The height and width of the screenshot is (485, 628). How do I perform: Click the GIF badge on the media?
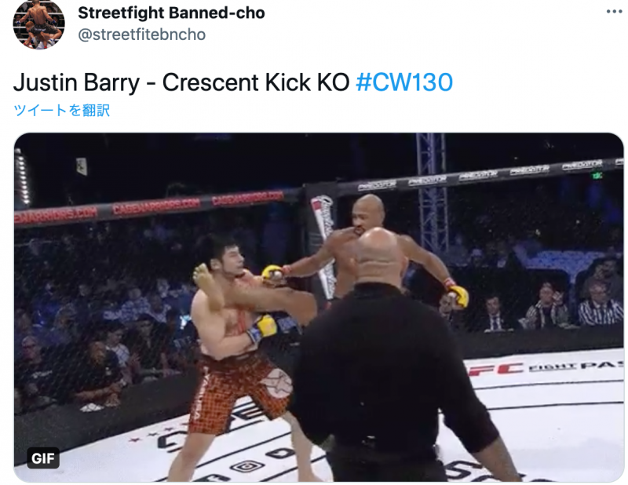pos(43,458)
